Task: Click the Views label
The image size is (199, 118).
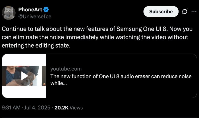Action: (x=76, y=108)
